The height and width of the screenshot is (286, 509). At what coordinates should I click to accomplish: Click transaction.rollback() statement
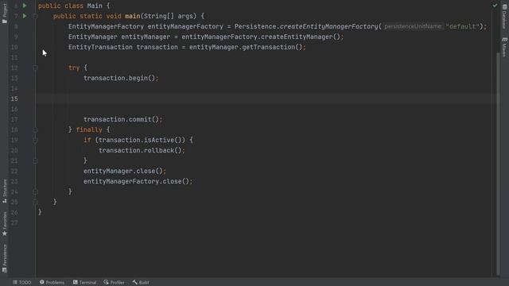[142, 150]
